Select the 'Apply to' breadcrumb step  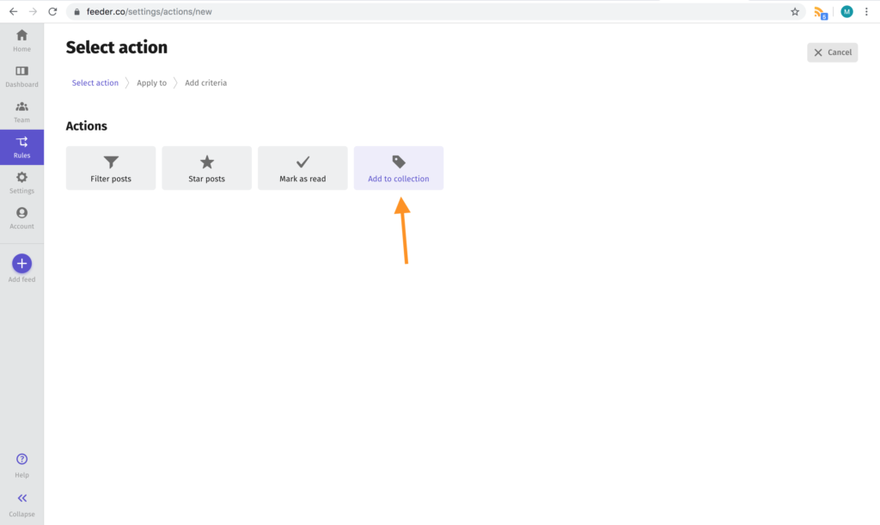(x=151, y=82)
